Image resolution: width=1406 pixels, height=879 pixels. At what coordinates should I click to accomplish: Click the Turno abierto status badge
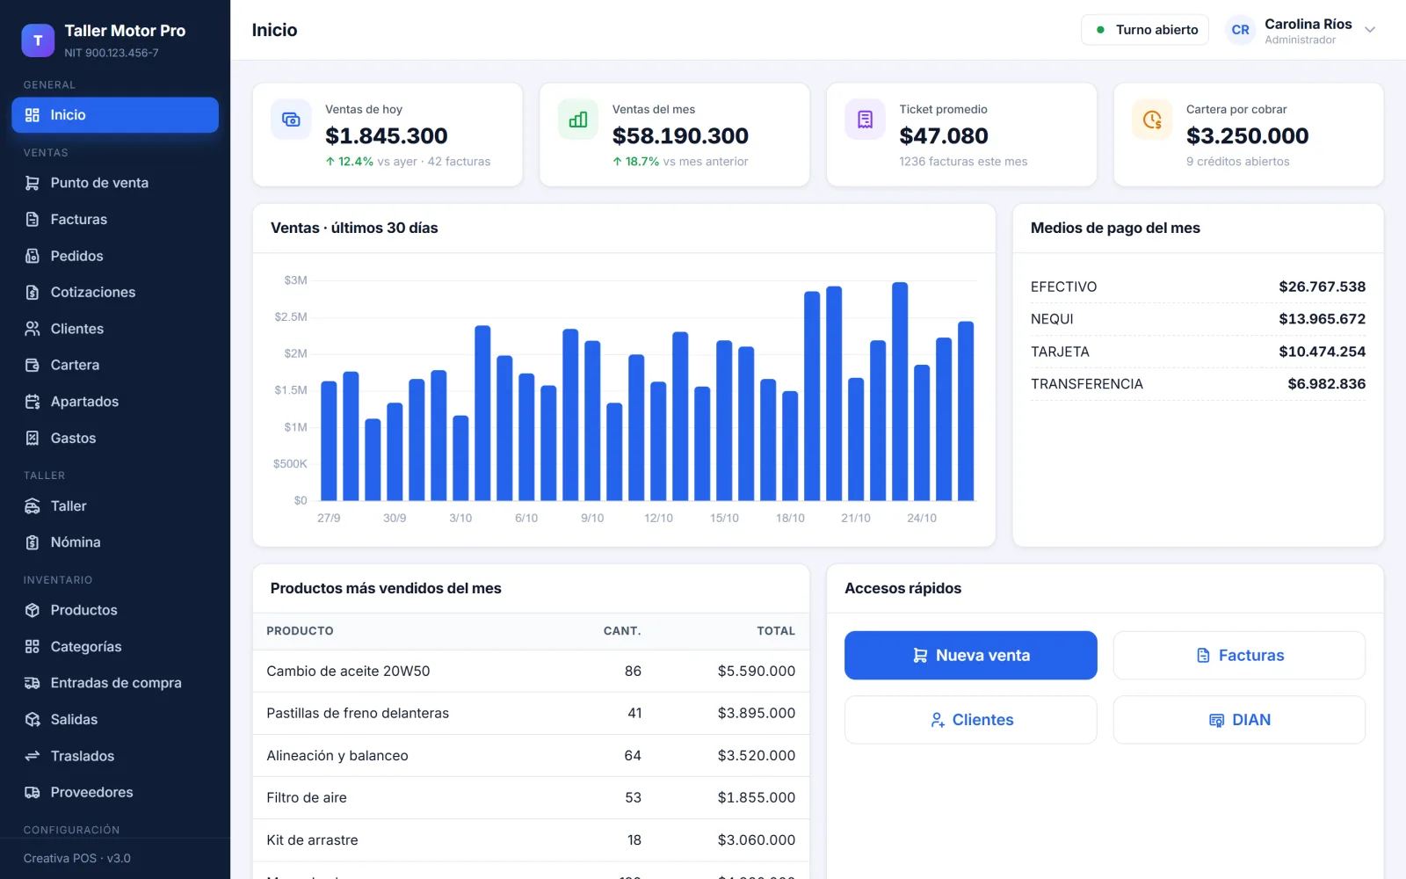click(1145, 30)
